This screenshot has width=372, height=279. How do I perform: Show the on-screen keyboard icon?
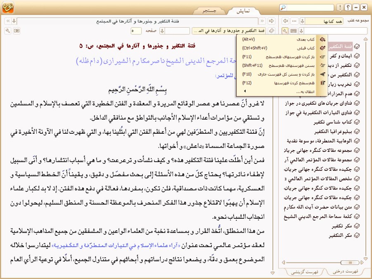[x=294, y=31]
